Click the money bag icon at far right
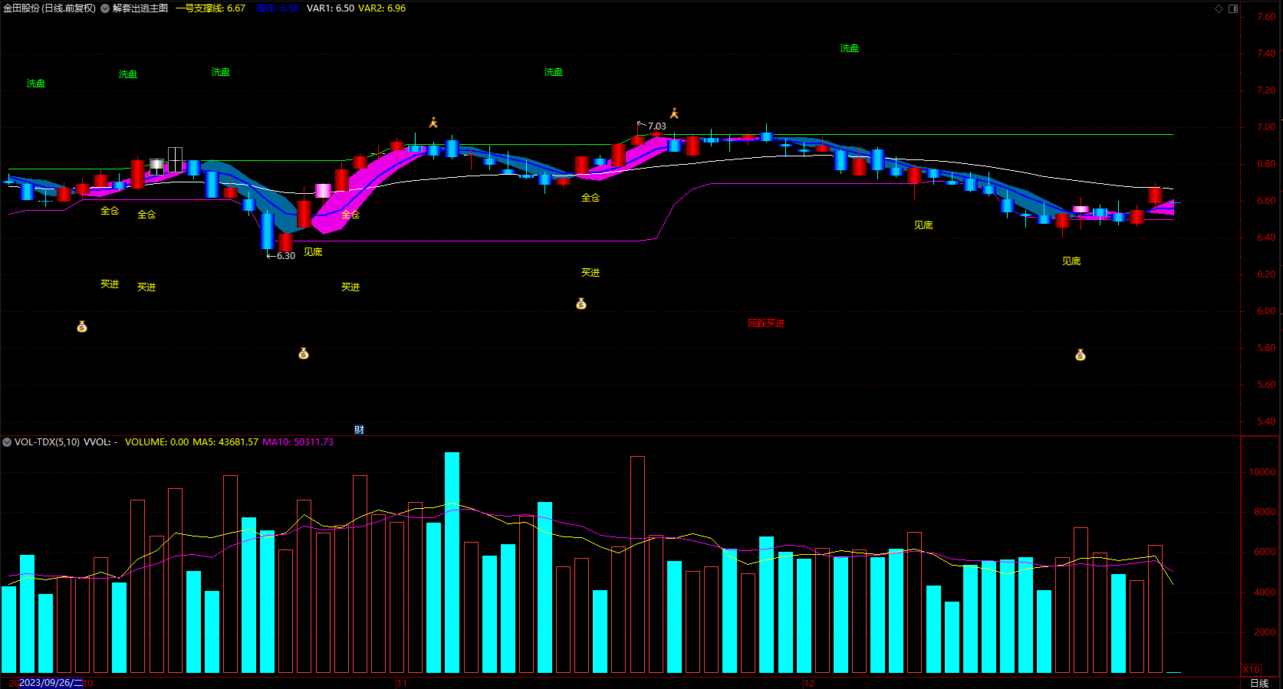 tap(1081, 355)
